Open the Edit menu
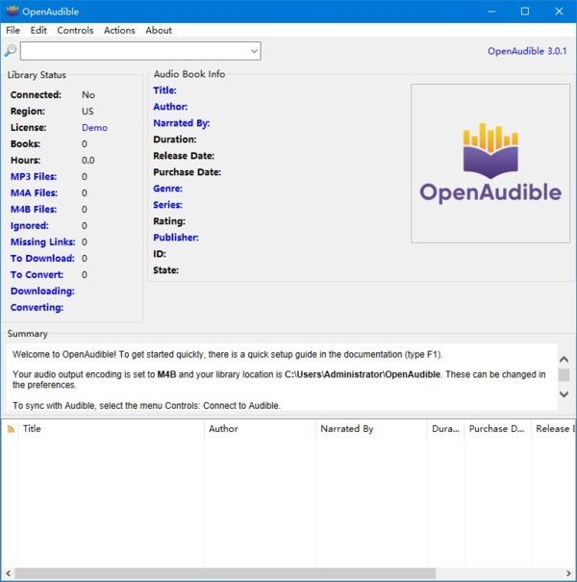The image size is (577, 582). click(x=38, y=30)
